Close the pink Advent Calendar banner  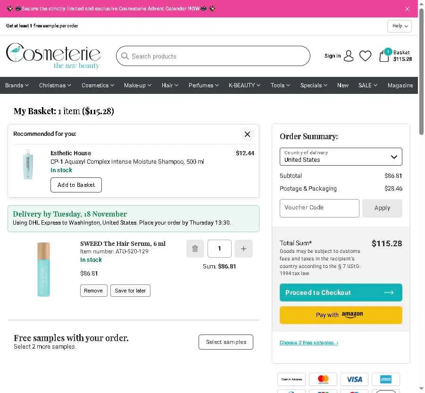(x=407, y=9)
